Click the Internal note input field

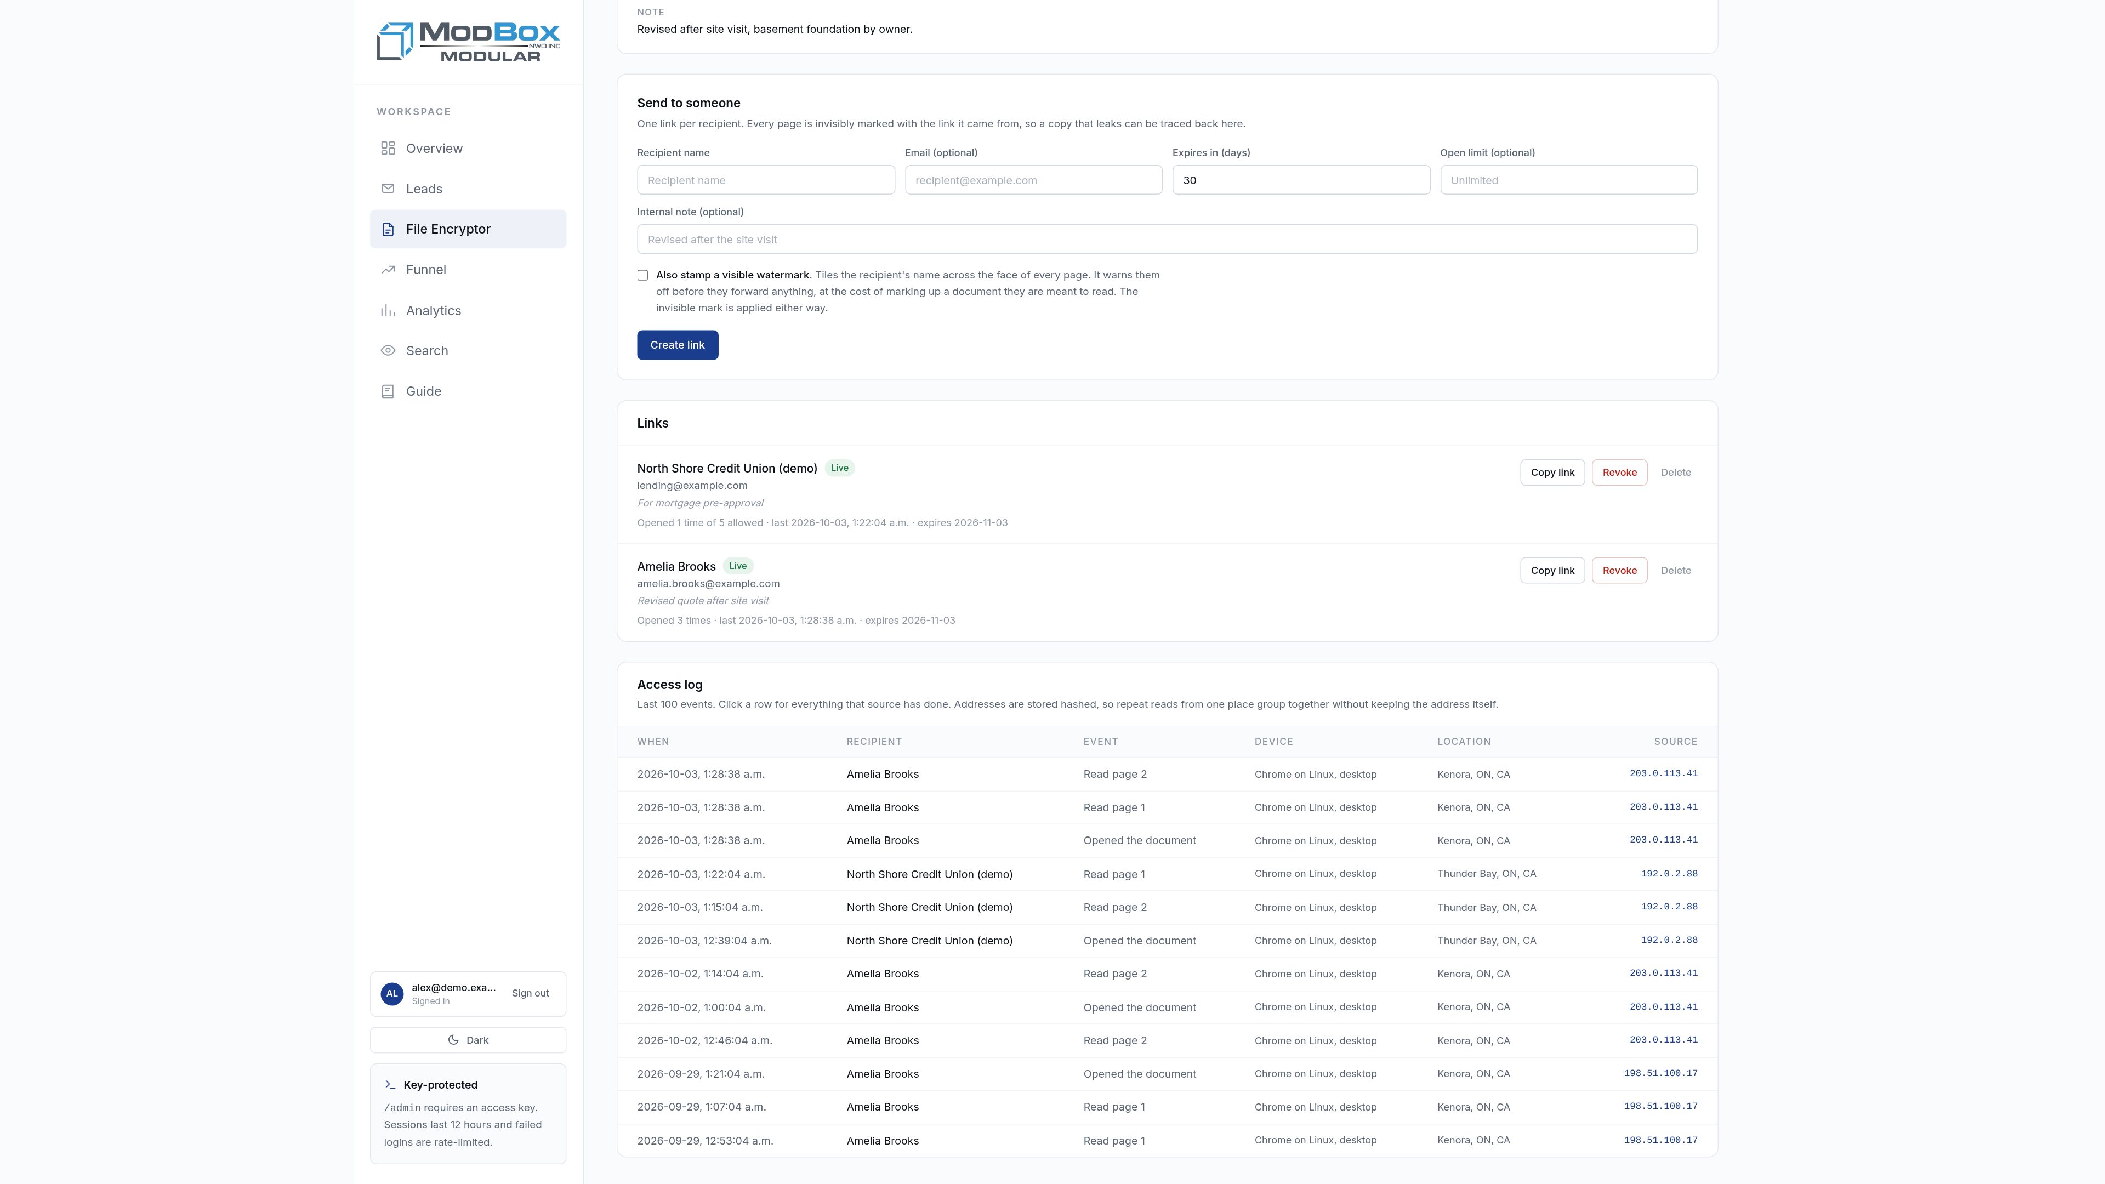click(1167, 238)
